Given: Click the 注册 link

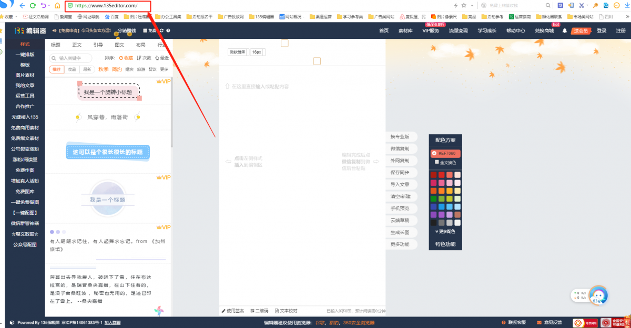Looking at the screenshot, I should [620, 30].
